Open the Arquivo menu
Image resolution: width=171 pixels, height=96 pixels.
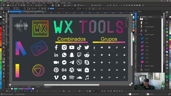tap(3, 3)
